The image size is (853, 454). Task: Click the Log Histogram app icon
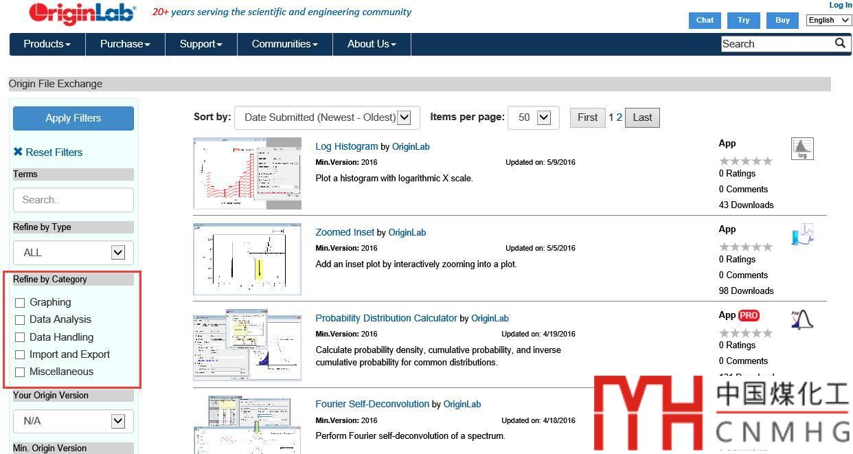coord(801,148)
